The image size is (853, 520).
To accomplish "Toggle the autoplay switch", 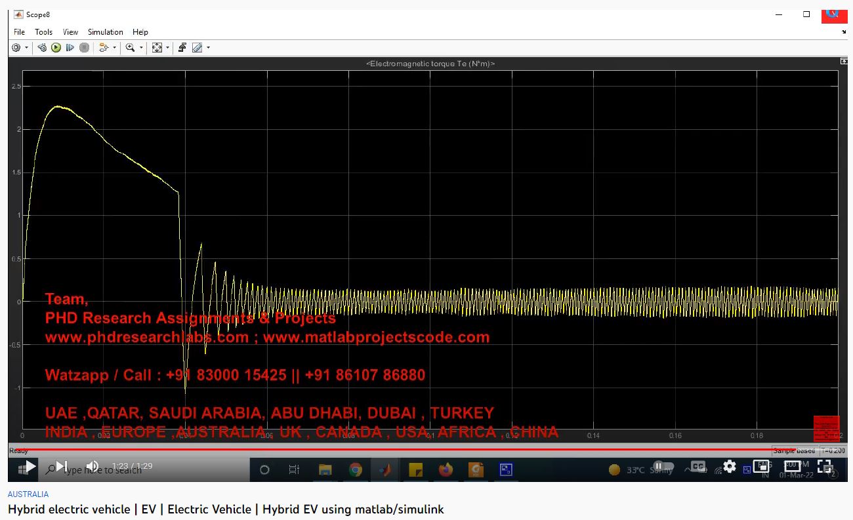I will tap(663, 466).
